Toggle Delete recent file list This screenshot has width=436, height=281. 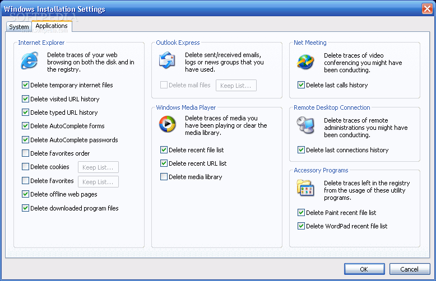click(164, 150)
